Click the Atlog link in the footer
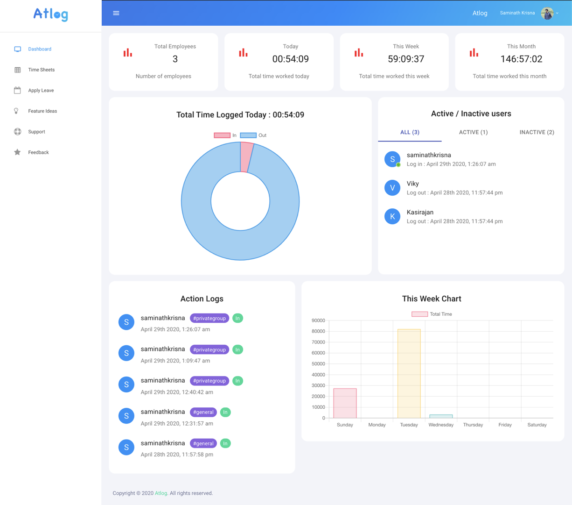Image resolution: width=572 pixels, height=505 pixels. pyautogui.click(x=161, y=493)
